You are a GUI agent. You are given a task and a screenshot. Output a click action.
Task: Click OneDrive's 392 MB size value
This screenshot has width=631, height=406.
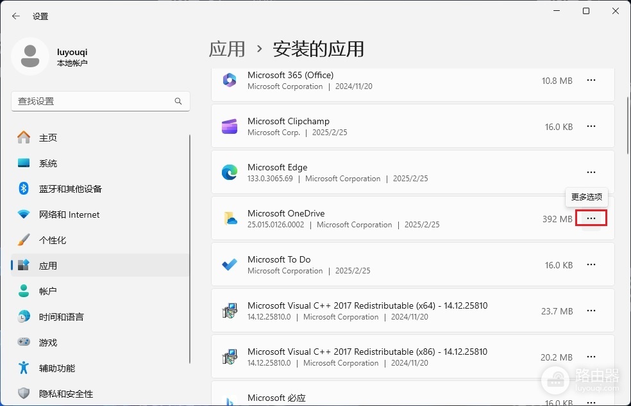(557, 219)
